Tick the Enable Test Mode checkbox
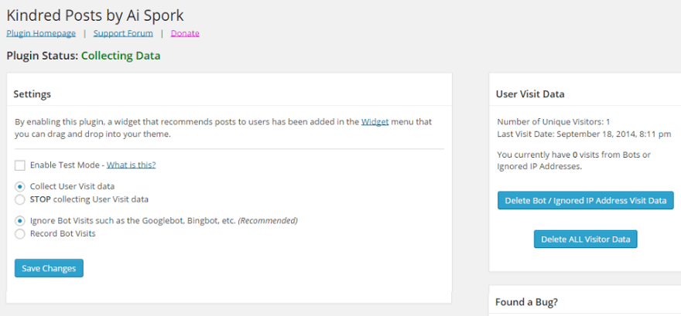The width and height of the screenshot is (681, 316). tap(20, 165)
